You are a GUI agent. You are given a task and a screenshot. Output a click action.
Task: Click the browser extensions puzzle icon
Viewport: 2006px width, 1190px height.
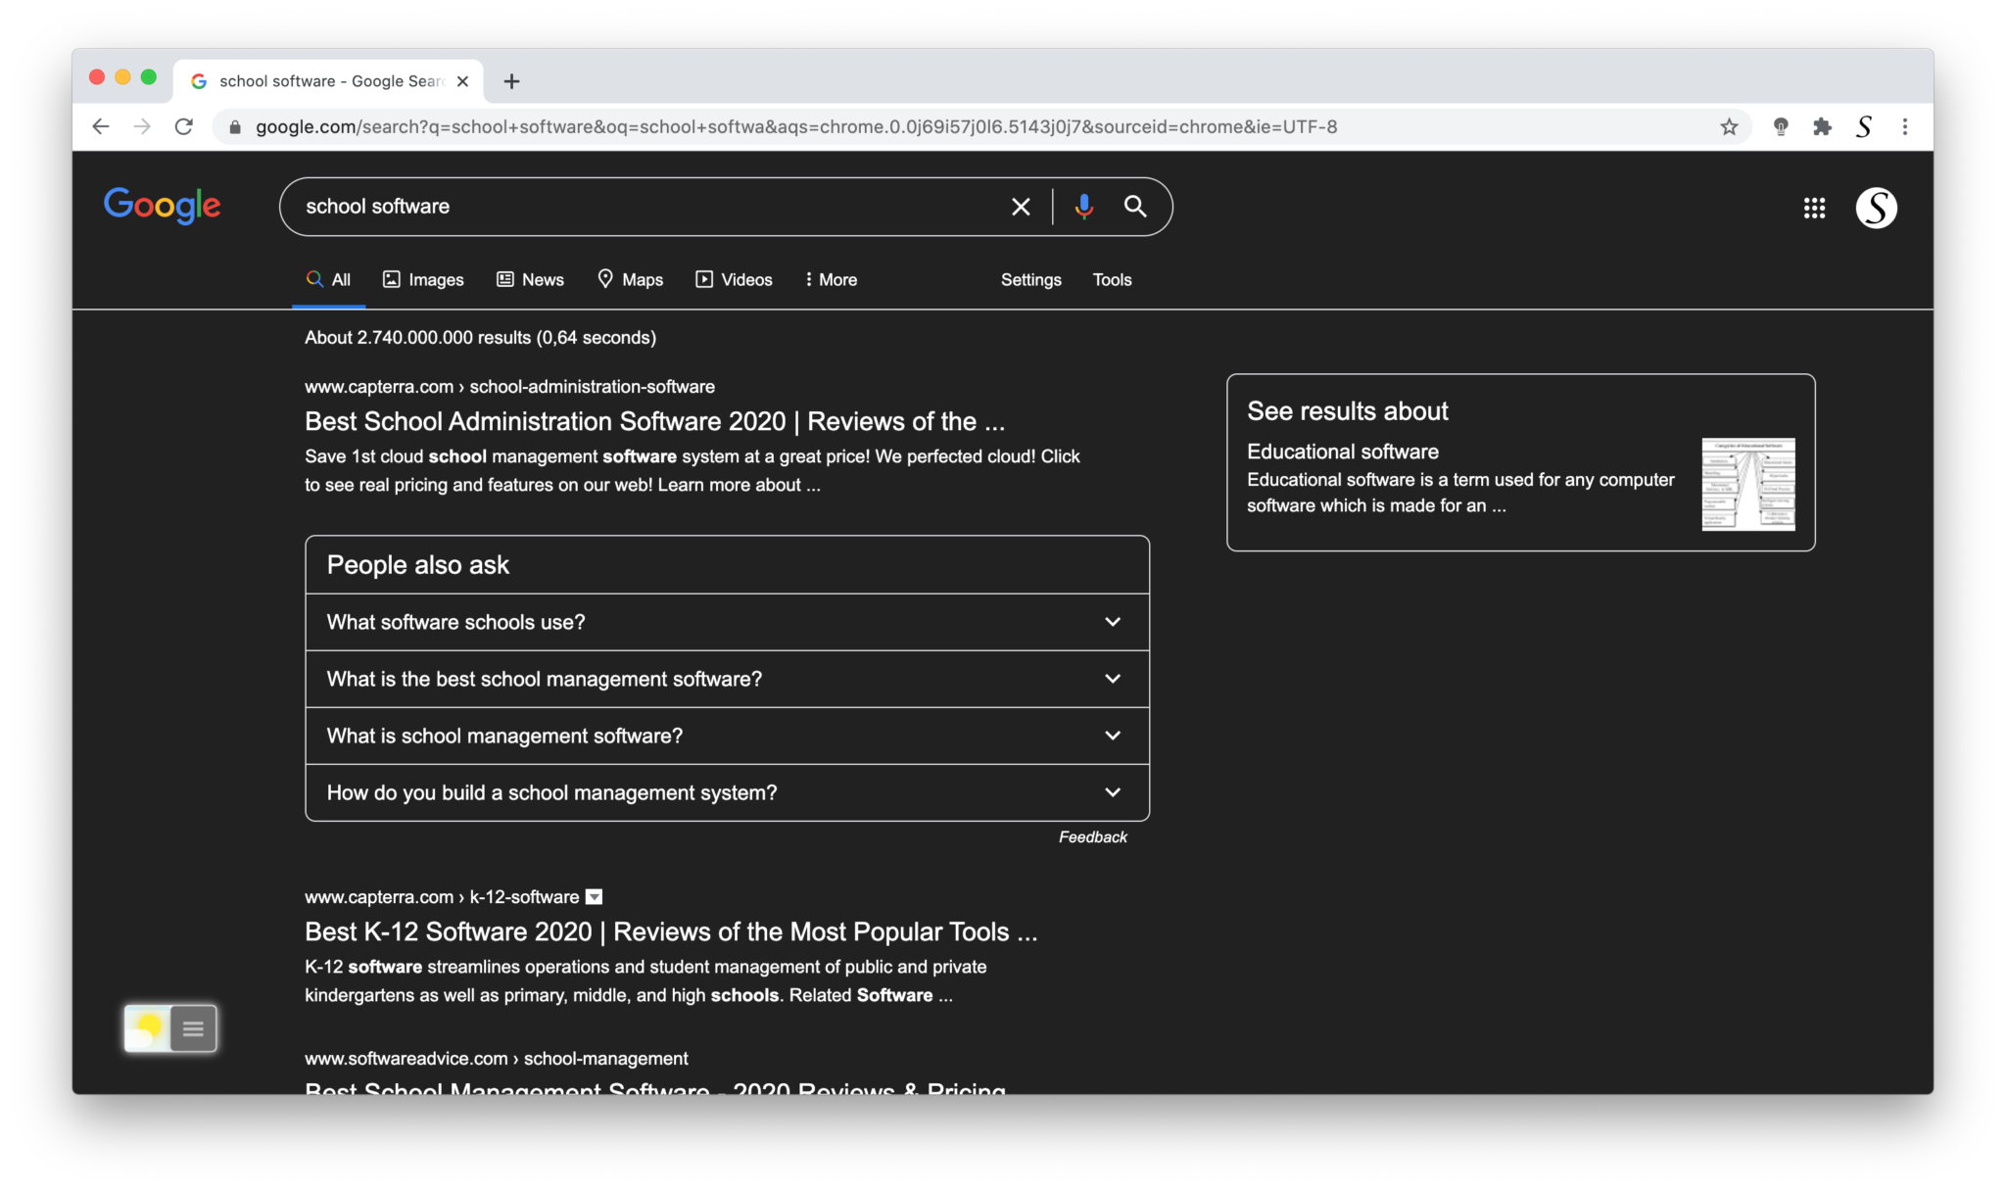[x=1821, y=126]
